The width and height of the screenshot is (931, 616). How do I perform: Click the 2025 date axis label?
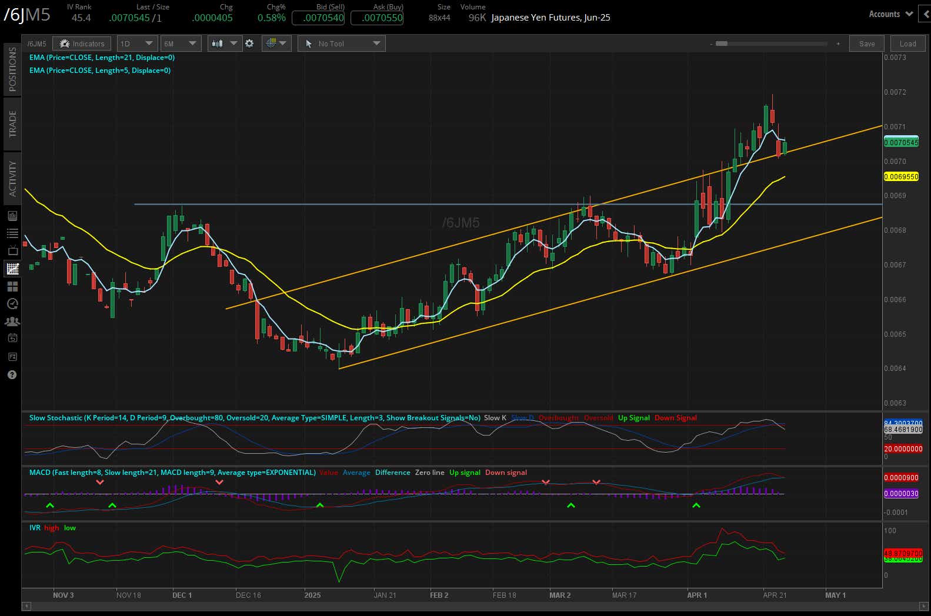[312, 595]
